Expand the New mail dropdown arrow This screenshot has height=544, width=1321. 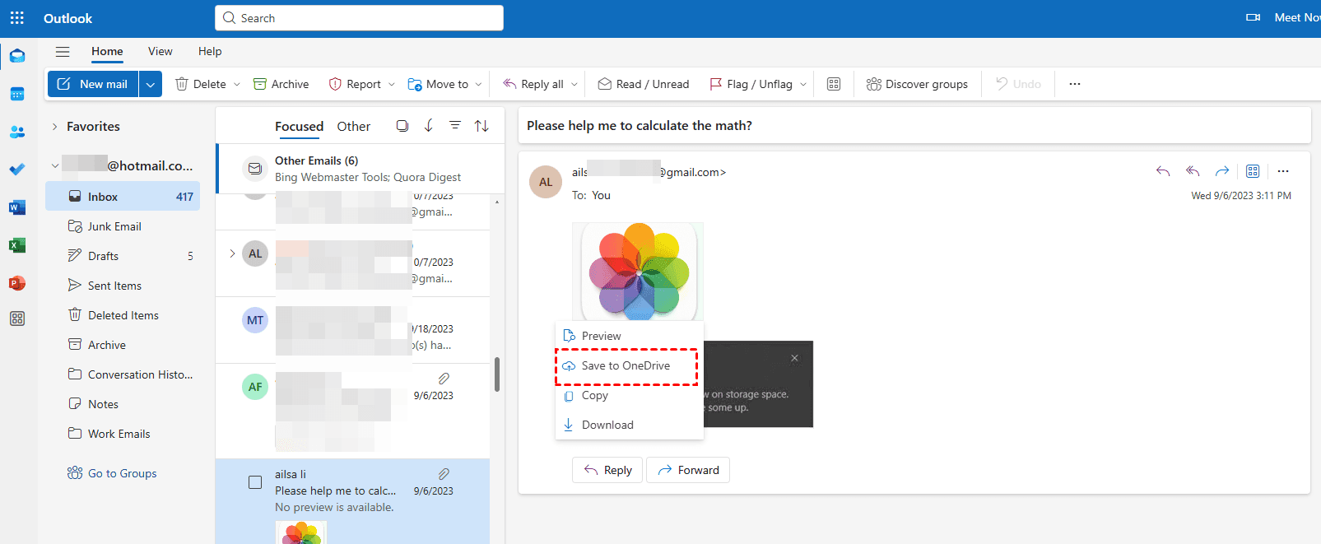tap(150, 84)
